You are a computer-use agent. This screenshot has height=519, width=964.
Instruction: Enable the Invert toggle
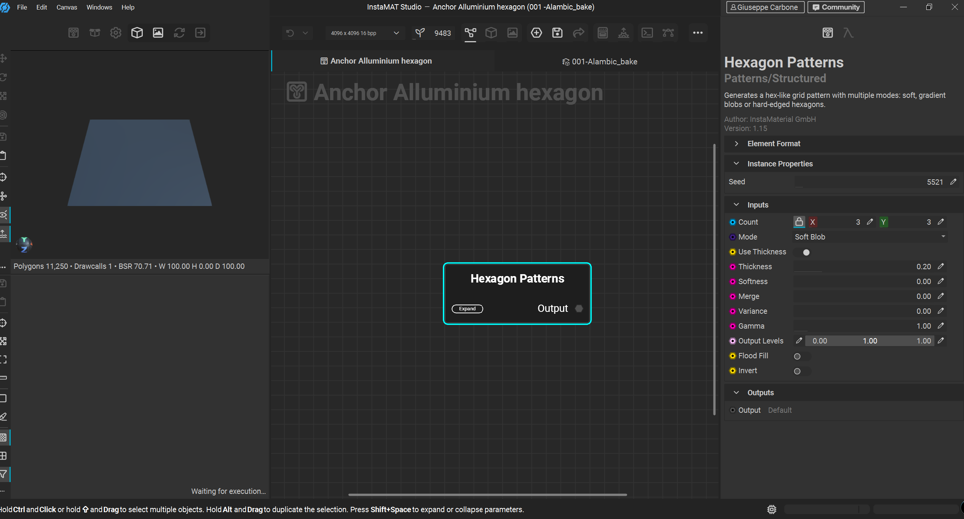(x=801, y=371)
